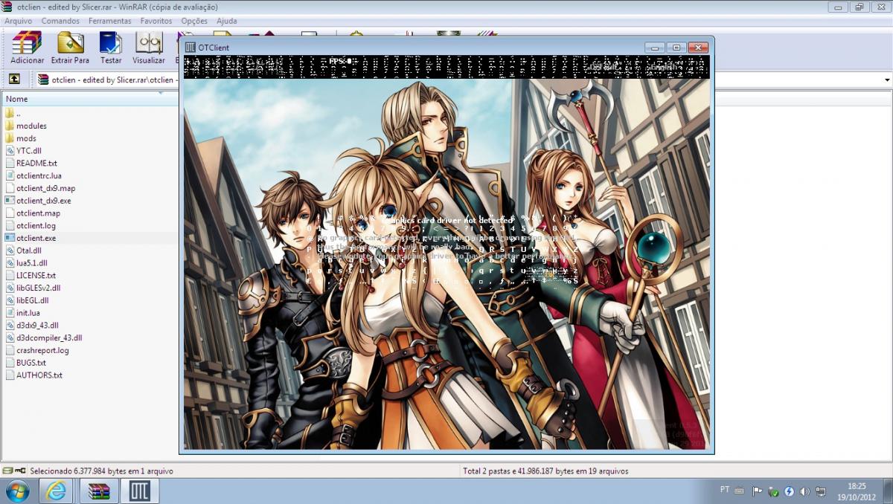Open the network tray icon
This screenshot has height=504, width=893.
pyautogui.click(x=821, y=491)
